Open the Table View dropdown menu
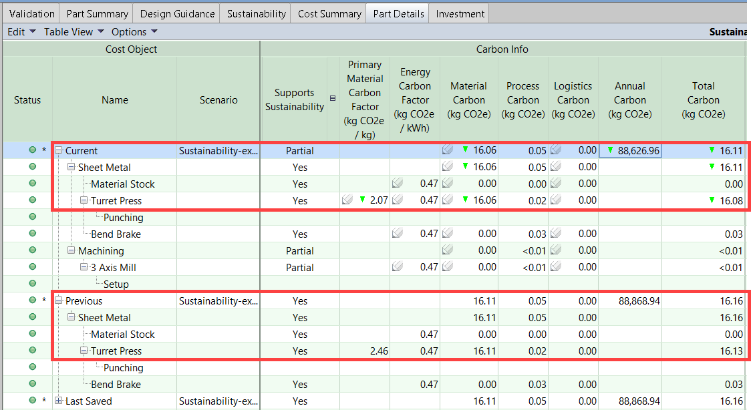 coord(73,31)
